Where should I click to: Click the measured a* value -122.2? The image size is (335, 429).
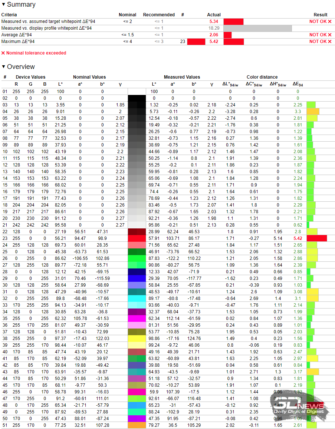tap(173, 258)
